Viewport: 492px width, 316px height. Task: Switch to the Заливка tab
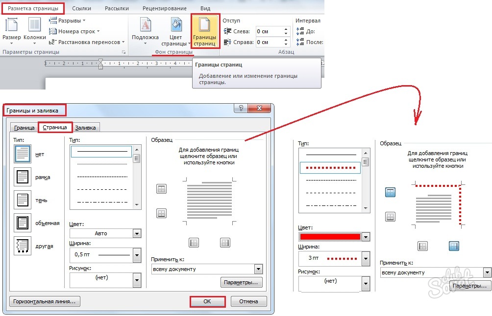(x=86, y=128)
